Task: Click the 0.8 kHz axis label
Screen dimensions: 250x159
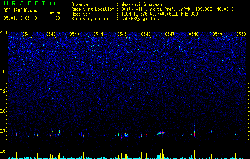Action: click(3, 111)
